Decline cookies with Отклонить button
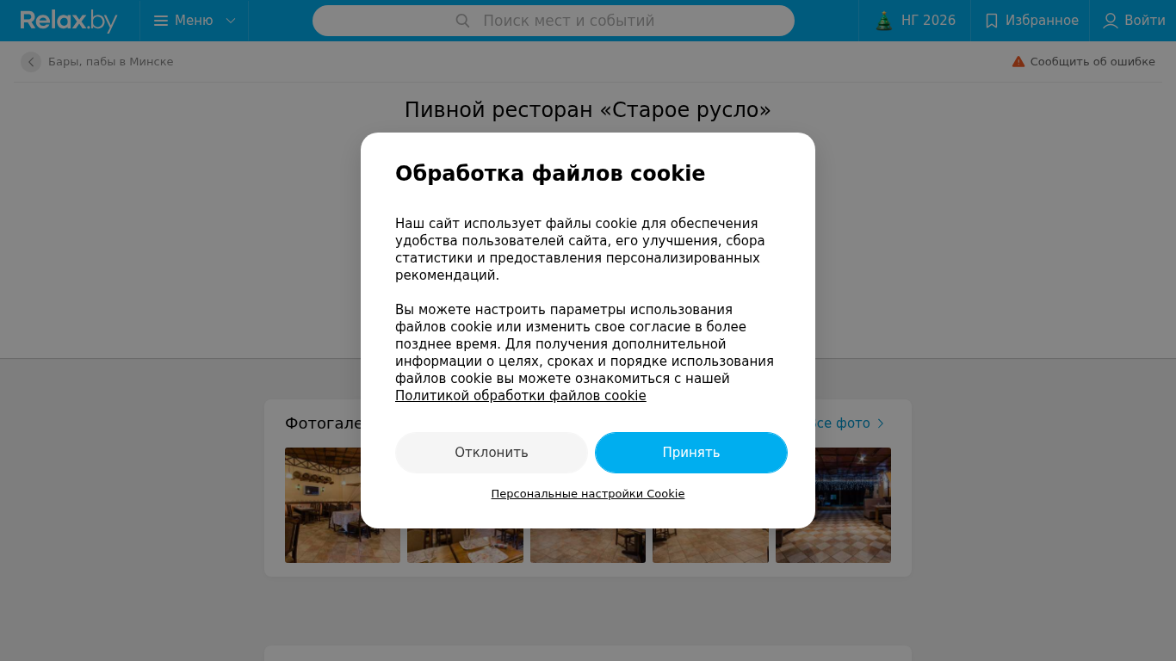The image size is (1176, 661). pyautogui.click(x=492, y=453)
